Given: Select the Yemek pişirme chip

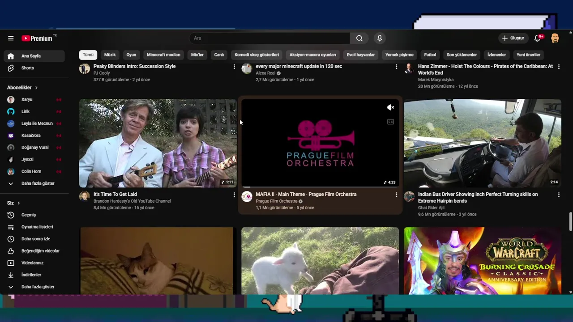Looking at the screenshot, I should tap(399, 55).
